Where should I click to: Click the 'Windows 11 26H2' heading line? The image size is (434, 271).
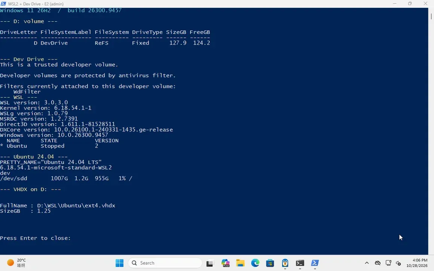tap(61, 10)
